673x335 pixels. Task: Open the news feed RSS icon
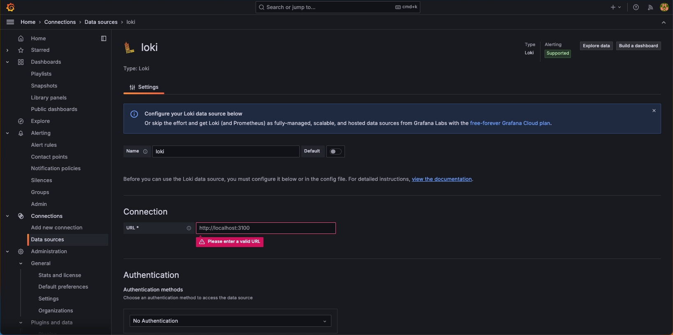tap(650, 7)
